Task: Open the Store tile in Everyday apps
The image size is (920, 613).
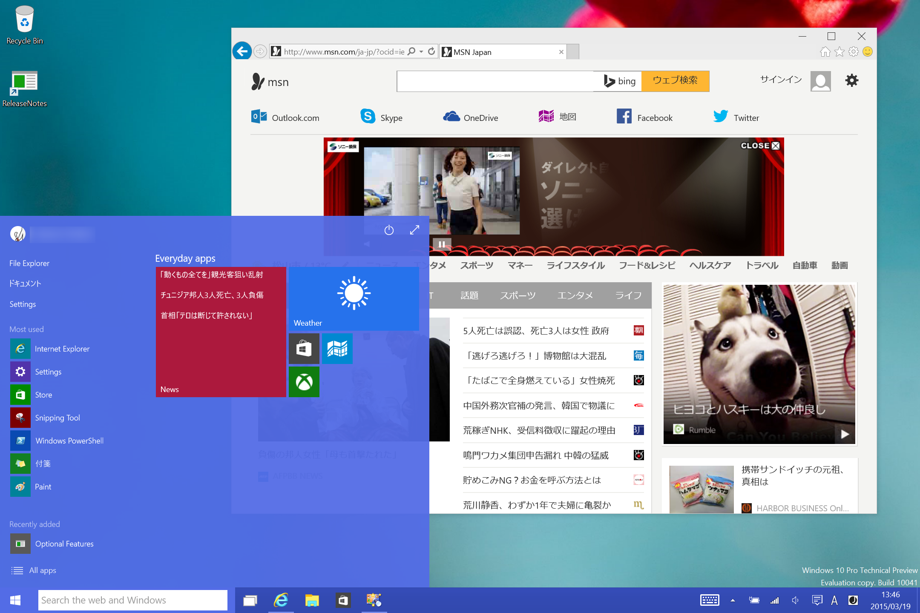Action: (304, 349)
